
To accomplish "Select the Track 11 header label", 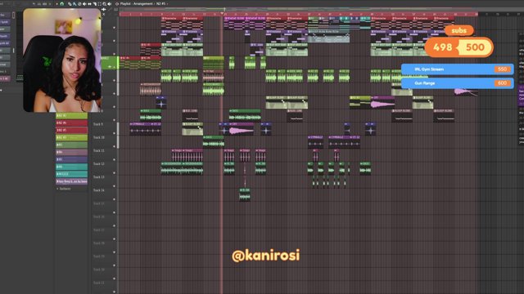I will pyautogui.click(x=99, y=150).
